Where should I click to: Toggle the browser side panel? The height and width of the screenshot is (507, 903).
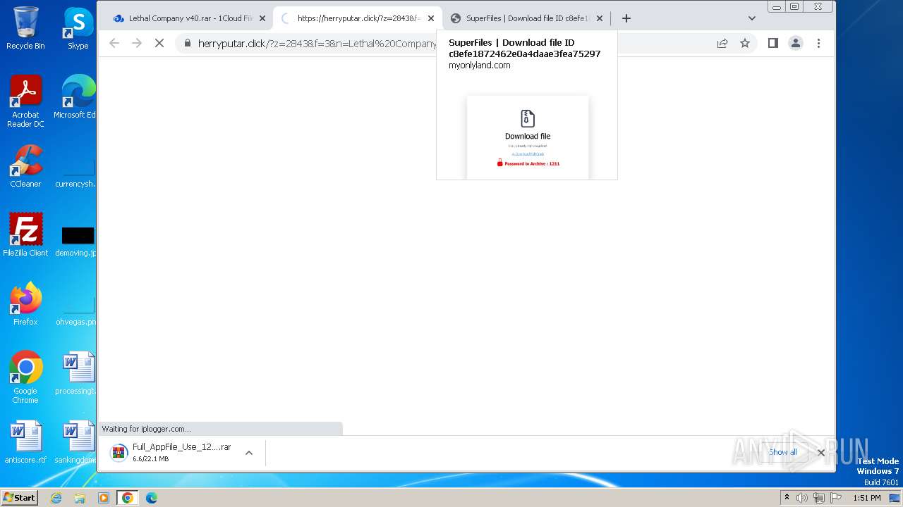(x=773, y=43)
